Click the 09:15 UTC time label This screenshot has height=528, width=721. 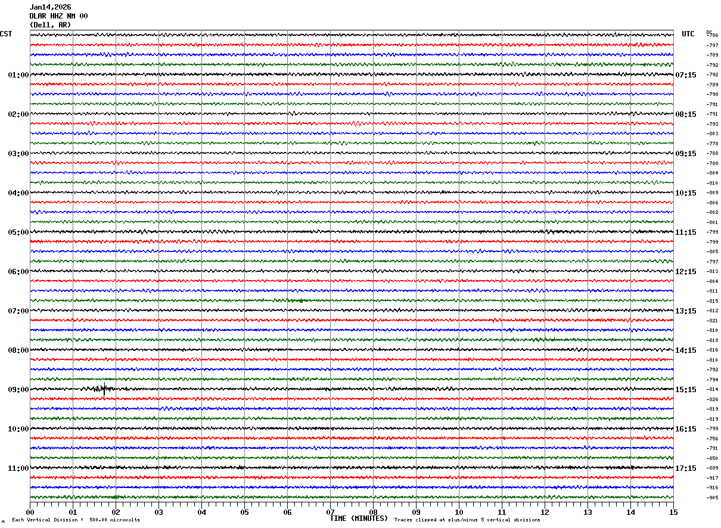tap(686, 154)
